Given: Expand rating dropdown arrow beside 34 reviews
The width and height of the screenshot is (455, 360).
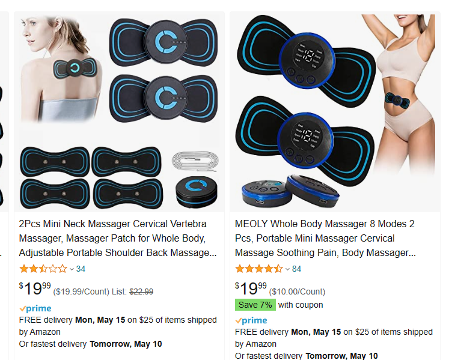Looking at the screenshot, I should (72, 269).
